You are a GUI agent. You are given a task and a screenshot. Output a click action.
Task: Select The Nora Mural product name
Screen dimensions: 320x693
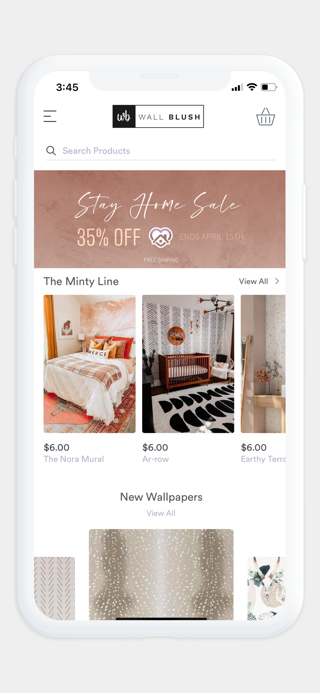click(x=74, y=459)
